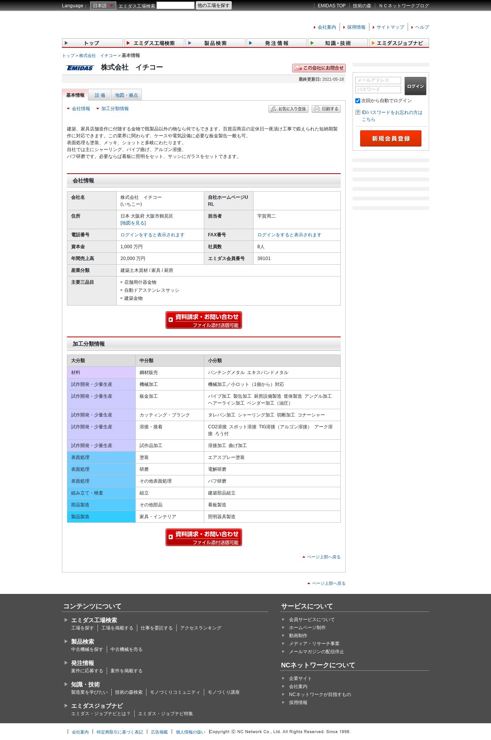
Task: Click the EMIDAS logo beside the company name
Action: (80, 68)
